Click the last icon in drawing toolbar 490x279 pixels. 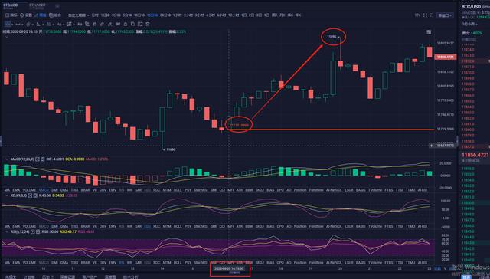148,24
